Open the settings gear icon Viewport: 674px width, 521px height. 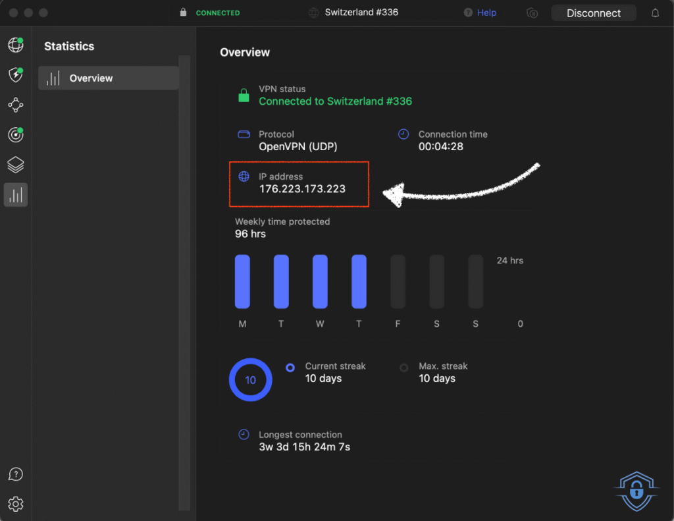(x=16, y=504)
